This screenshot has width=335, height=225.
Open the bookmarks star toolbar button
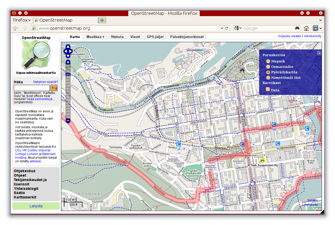pyautogui.click(x=315, y=28)
